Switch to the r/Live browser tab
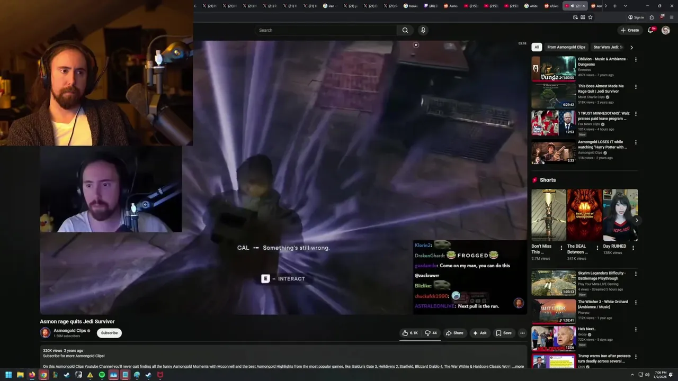The height and width of the screenshot is (381, 678). [x=552, y=6]
